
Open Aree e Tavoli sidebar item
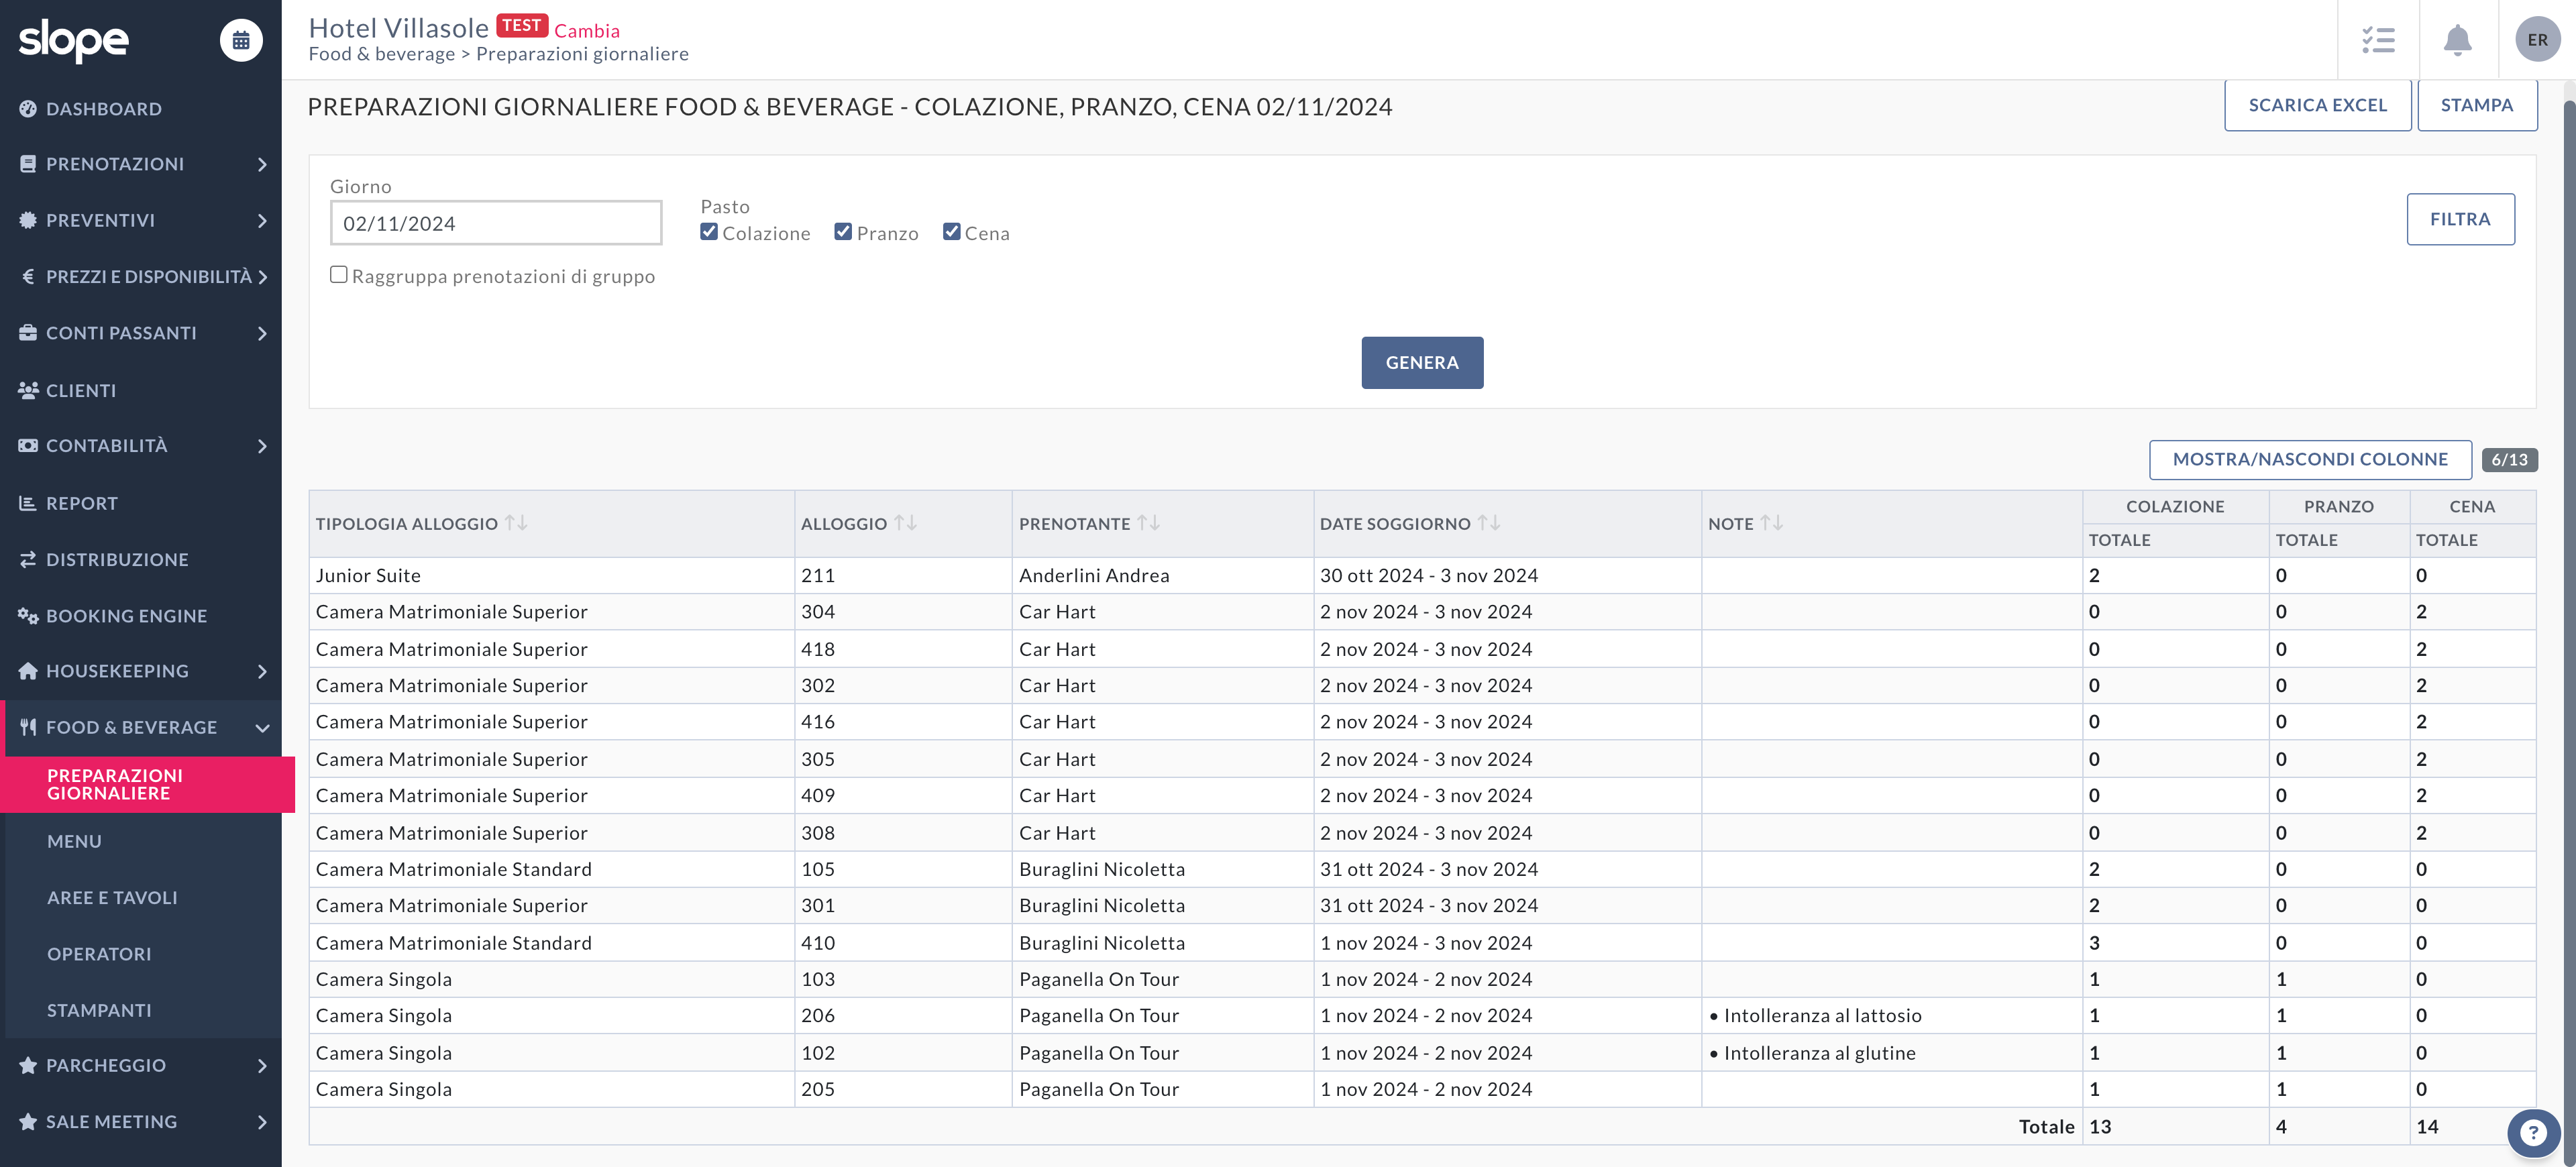[x=112, y=898]
